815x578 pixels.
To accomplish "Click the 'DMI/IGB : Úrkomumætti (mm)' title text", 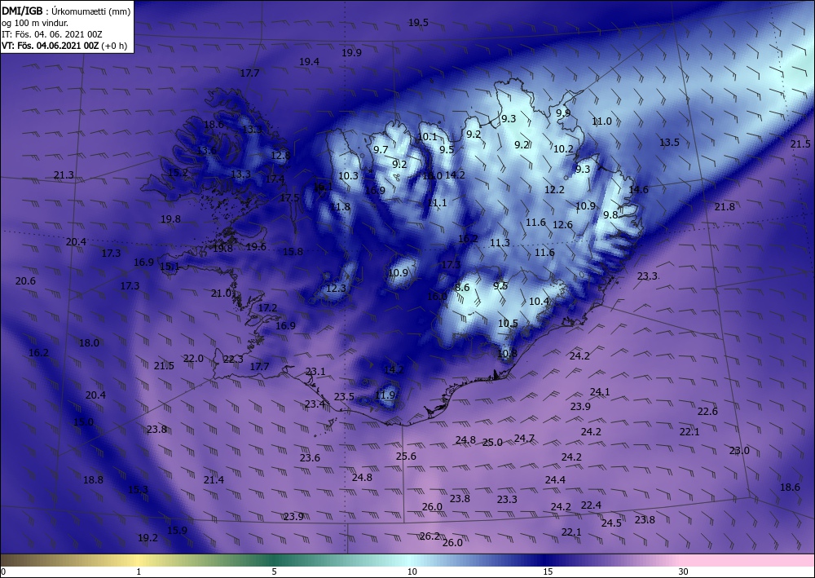I will pyautogui.click(x=66, y=11).
